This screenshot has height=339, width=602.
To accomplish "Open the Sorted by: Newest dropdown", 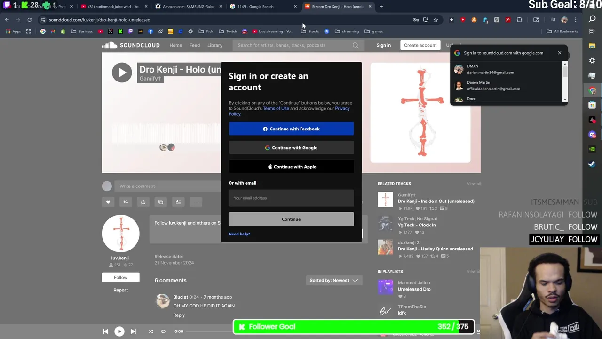I will pos(333,281).
